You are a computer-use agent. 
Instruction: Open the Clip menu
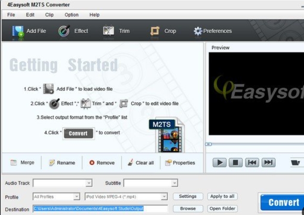pos(49,15)
